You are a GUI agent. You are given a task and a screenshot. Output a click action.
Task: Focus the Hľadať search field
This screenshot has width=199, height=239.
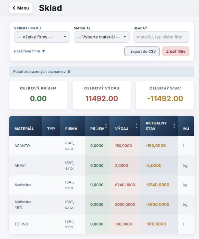(161, 37)
